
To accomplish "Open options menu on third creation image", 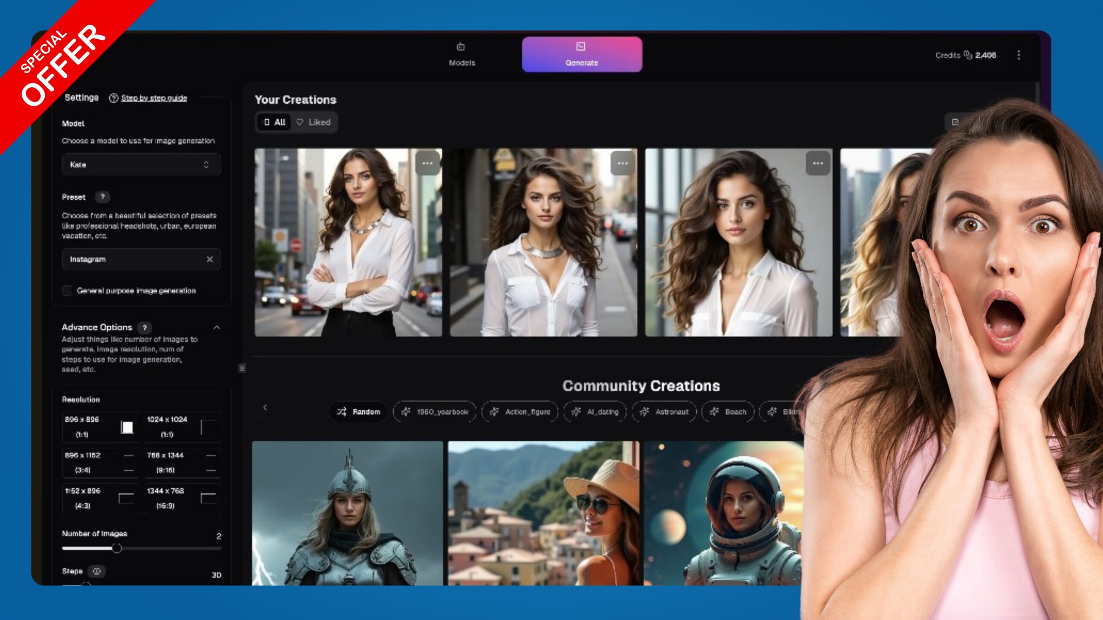I will pyautogui.click(x=818, y=164).
